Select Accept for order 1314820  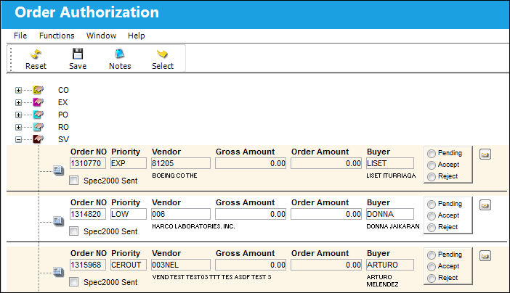(432, 215)
